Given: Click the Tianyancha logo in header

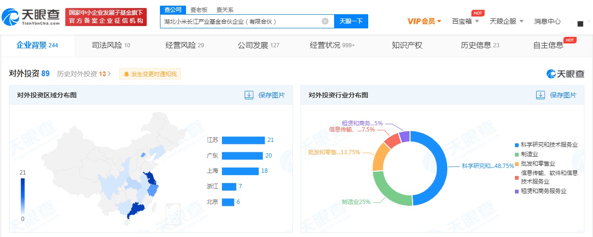Looking at the screenshot, I should [x=31, y=17].
